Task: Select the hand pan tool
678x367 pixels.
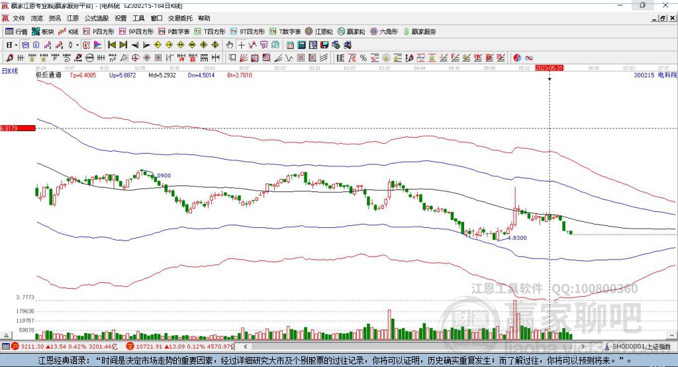Action: pyautogui.click(x=230, y=45)
